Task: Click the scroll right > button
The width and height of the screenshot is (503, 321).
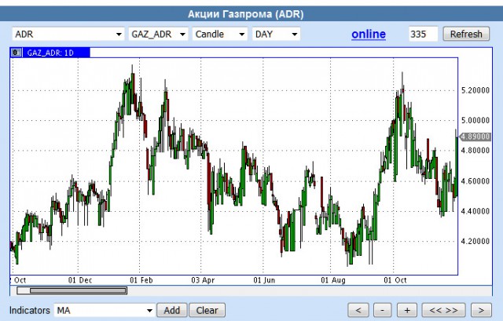Action: click(x=481, y=310)
